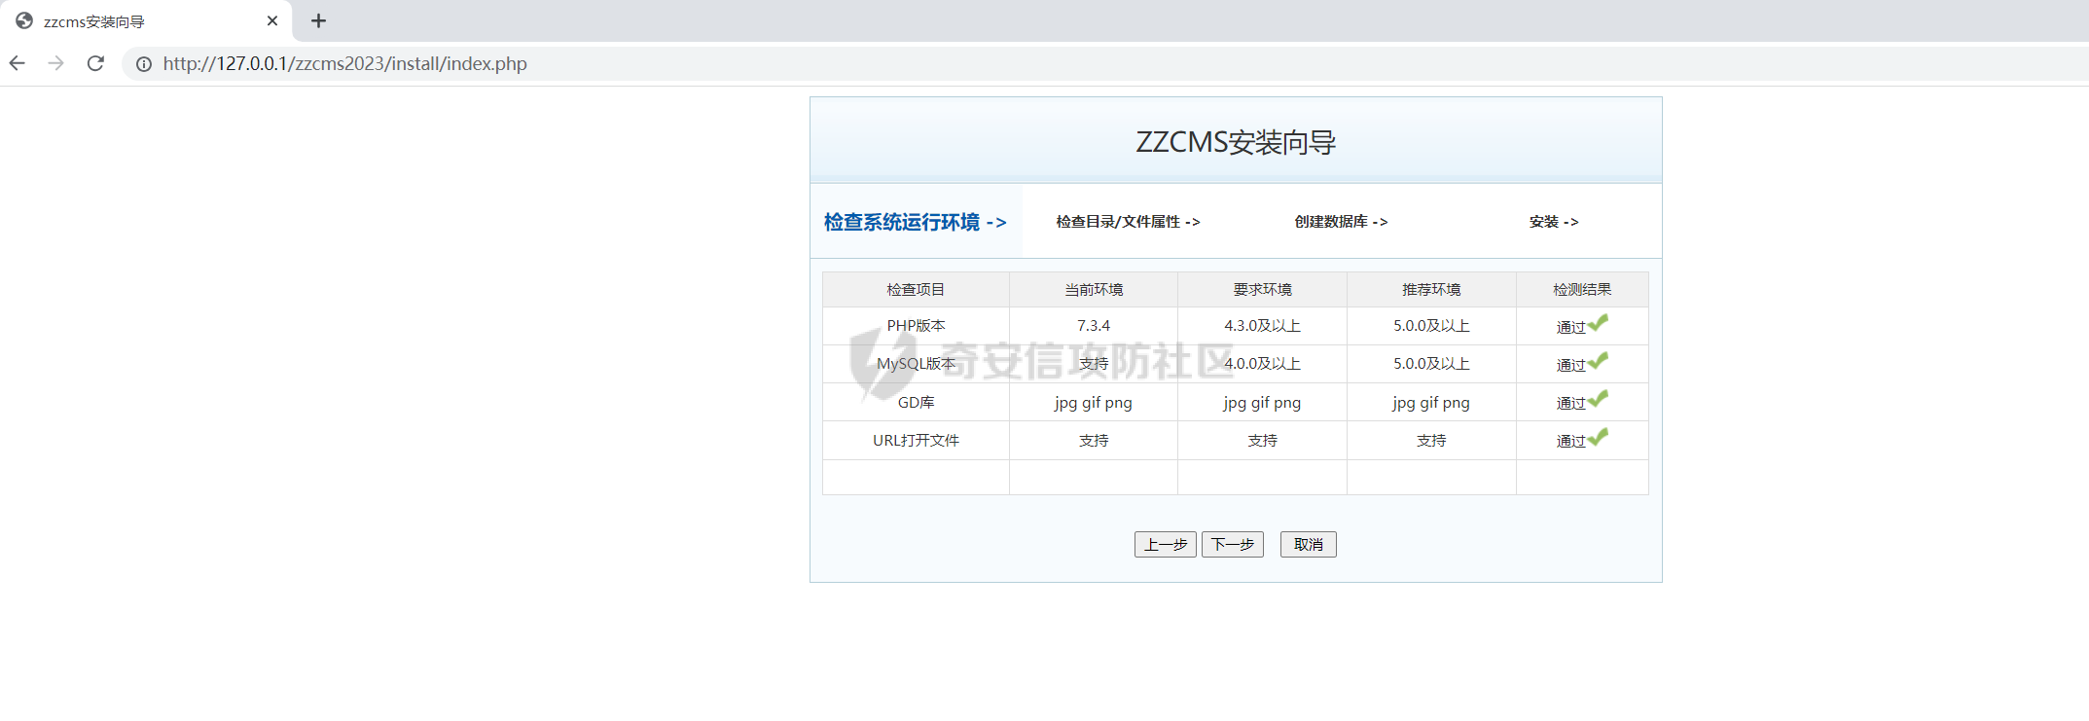Click the URL打开文件 row label
Viewport: 2089px width, 721px height.
coord(916,441)
